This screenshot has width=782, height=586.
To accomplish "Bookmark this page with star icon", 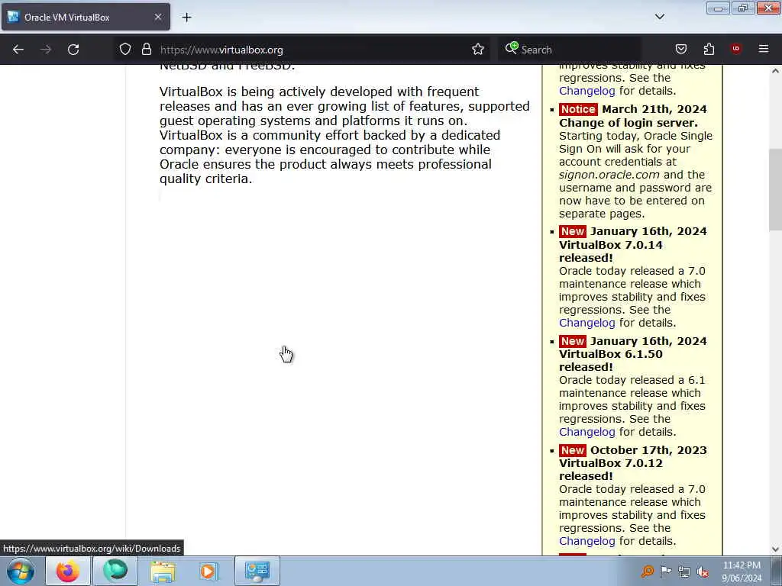I will coord(478,50).
